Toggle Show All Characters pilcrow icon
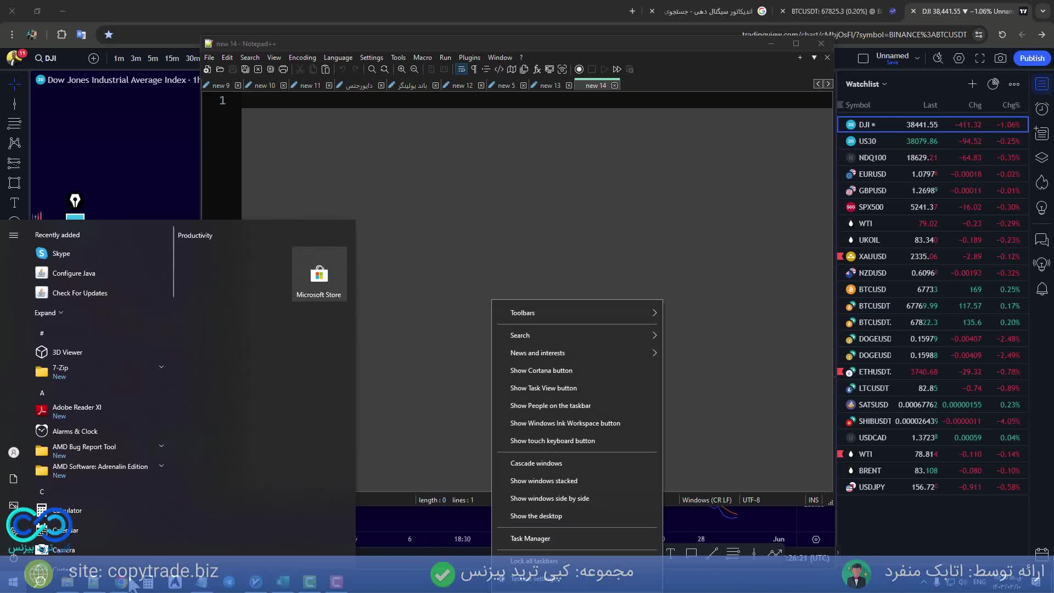This screenshot has height=593, width=1054. coord(474,69)
